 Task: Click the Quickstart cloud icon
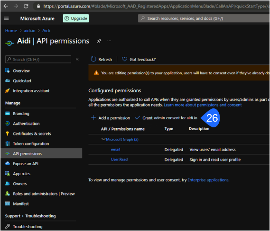(x=8, y=80)
